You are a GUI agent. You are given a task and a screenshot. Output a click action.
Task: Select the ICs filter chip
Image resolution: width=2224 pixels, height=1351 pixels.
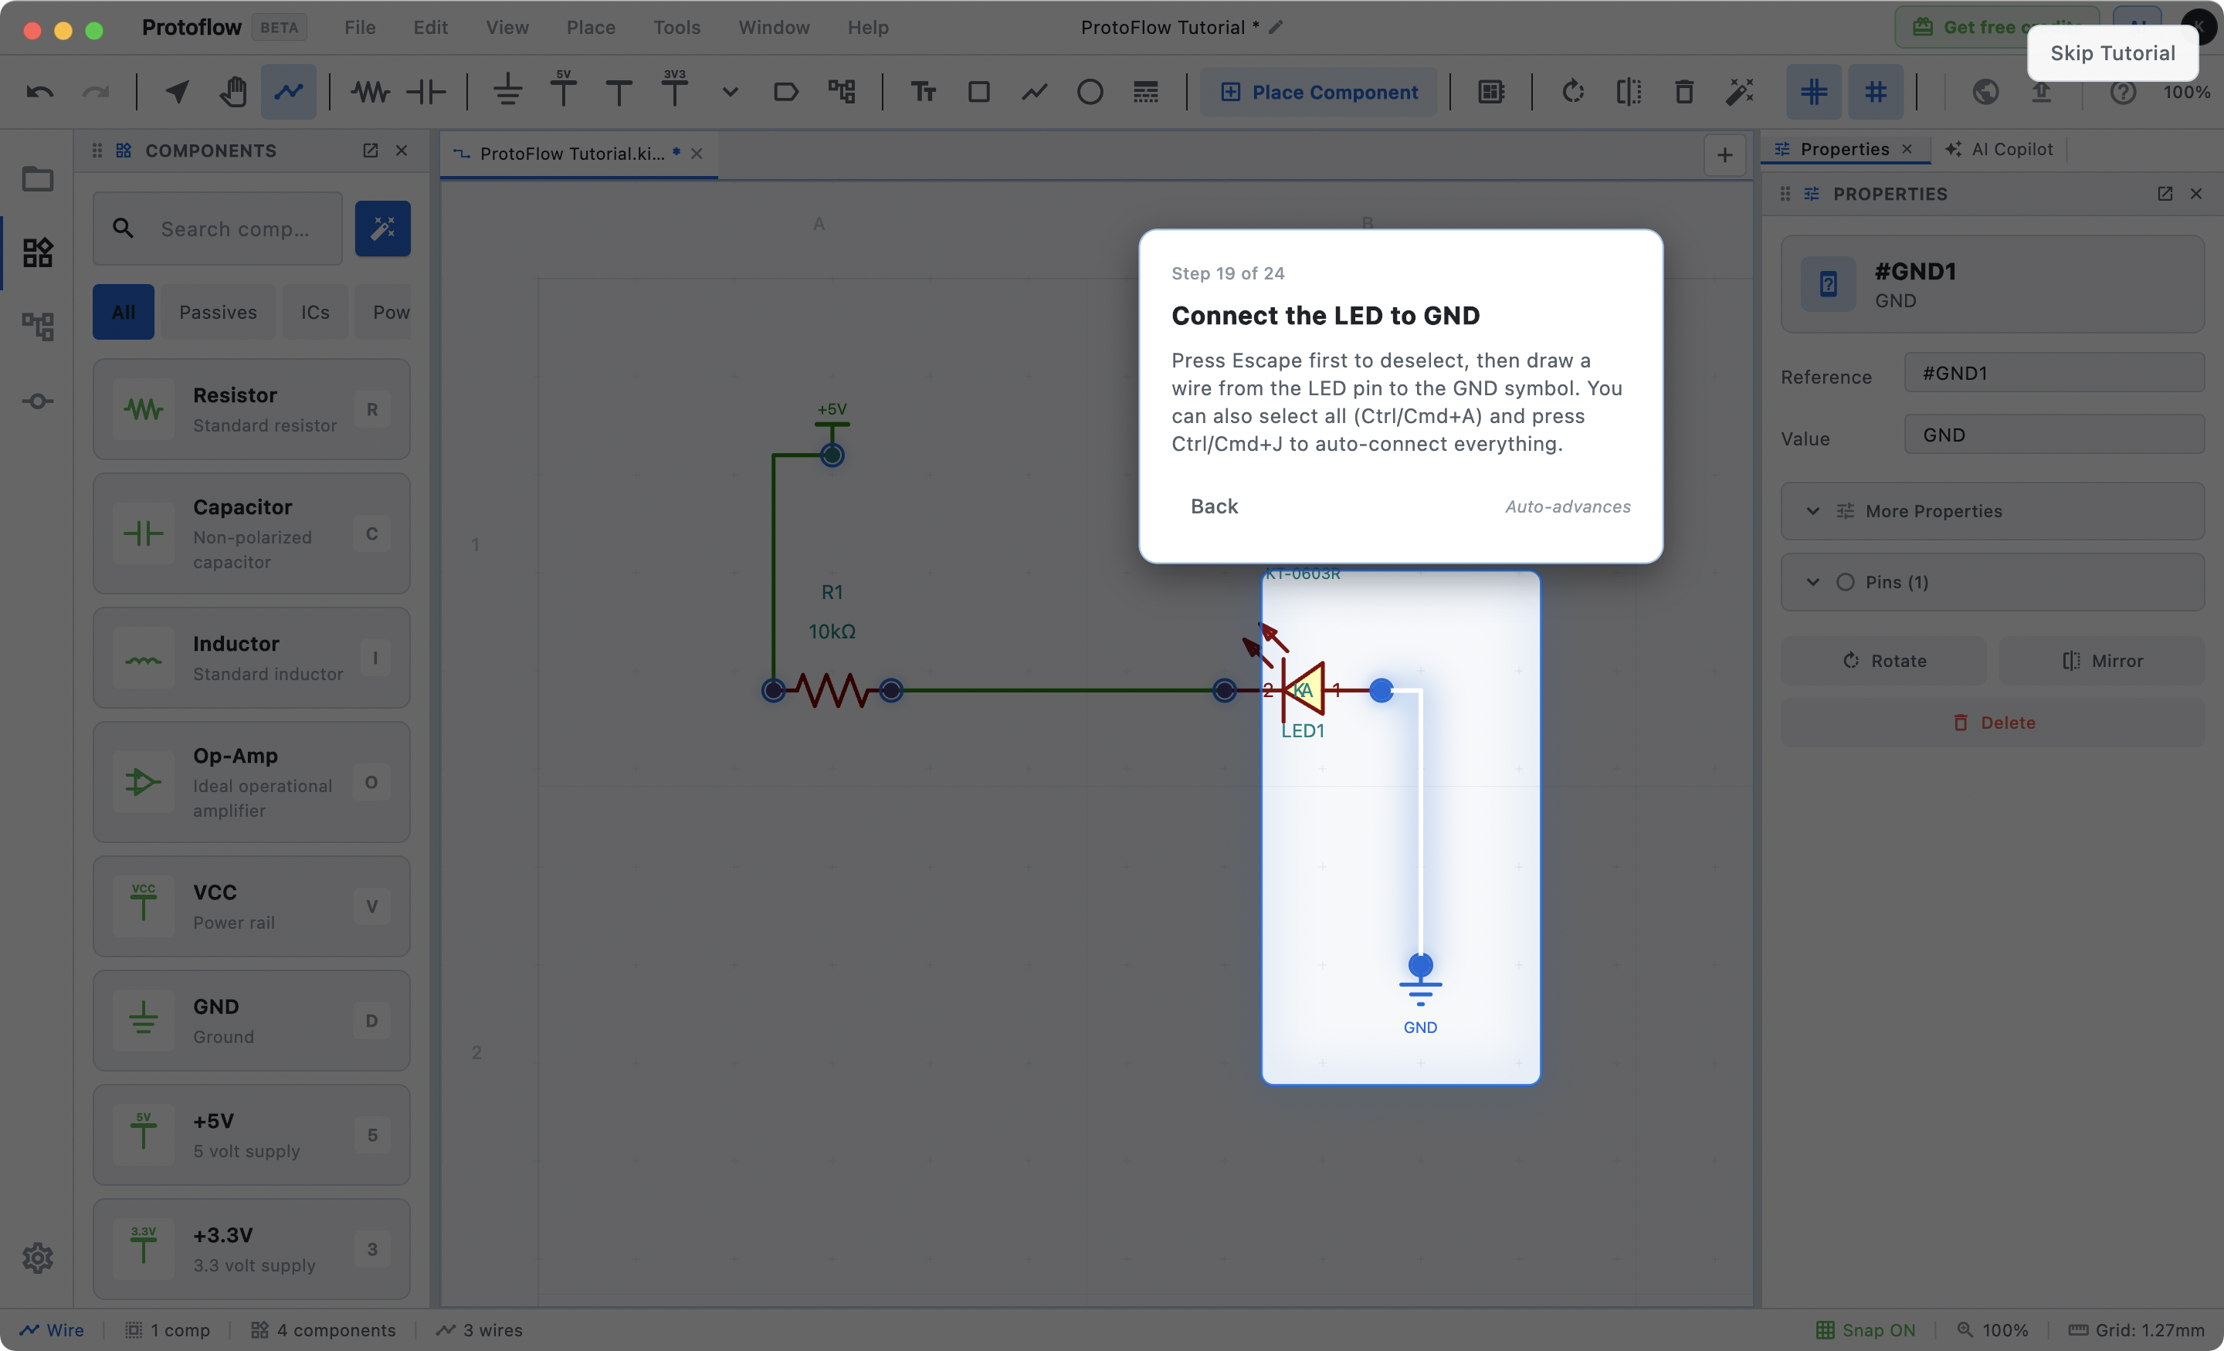tap(315, 312)
